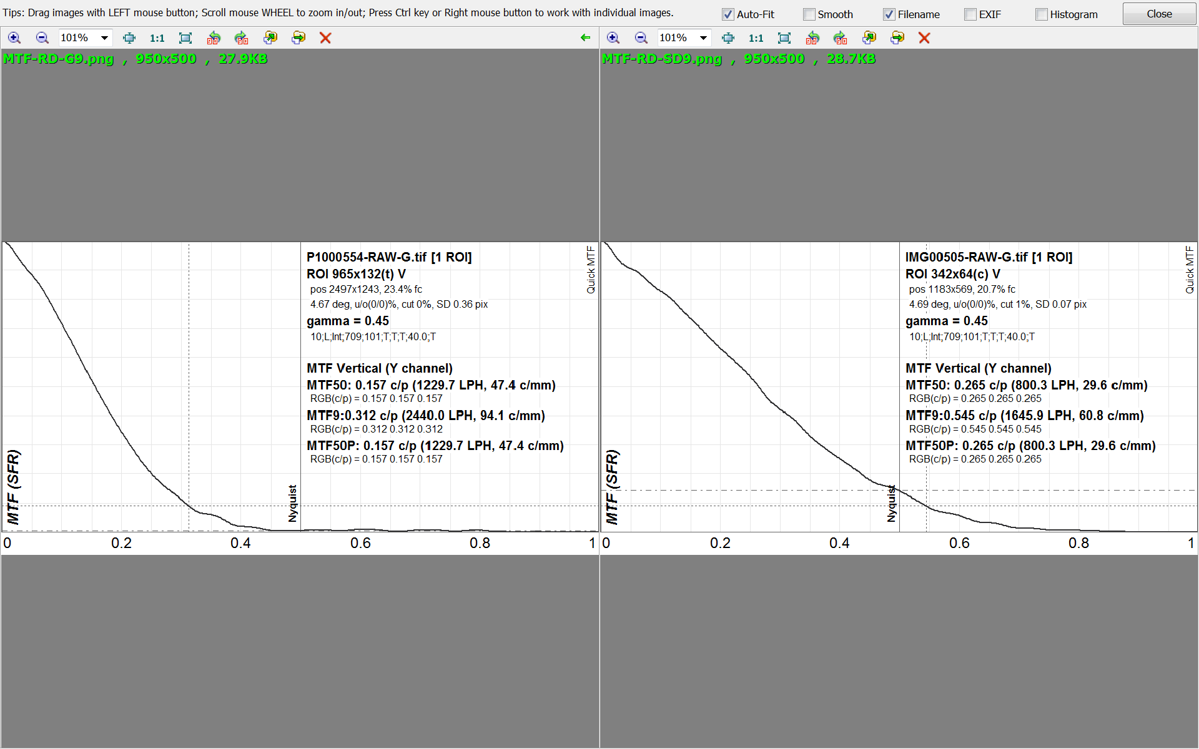Uncheck the Filename checkbox
The width and height of the screenshot is (1199, 749).
[889, 14]
